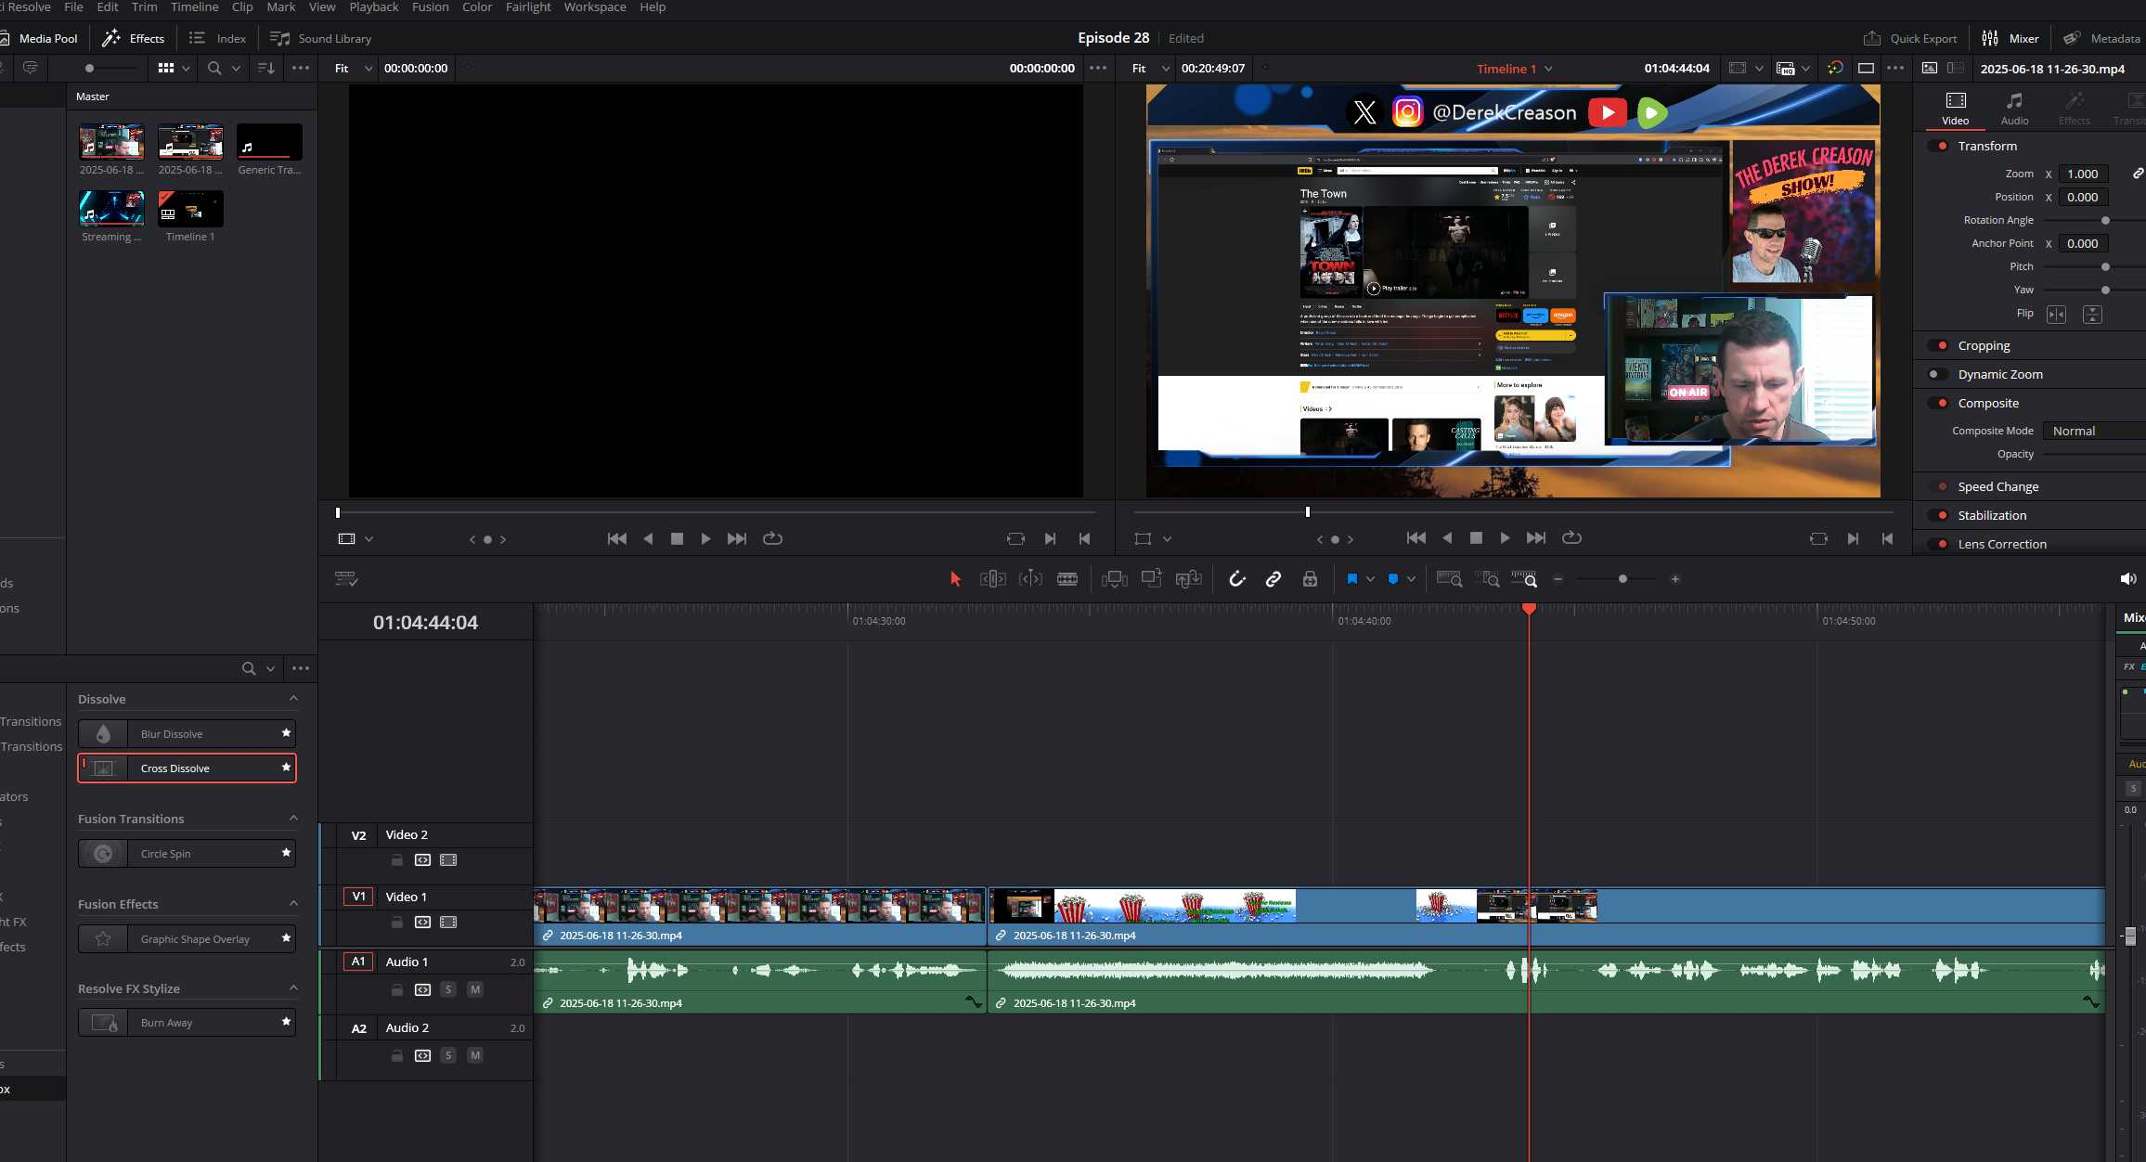Viewport: 2146px width, 1162px height.
Task: Open source viewer Fit zoom dropdown
Action: point(353,69)
